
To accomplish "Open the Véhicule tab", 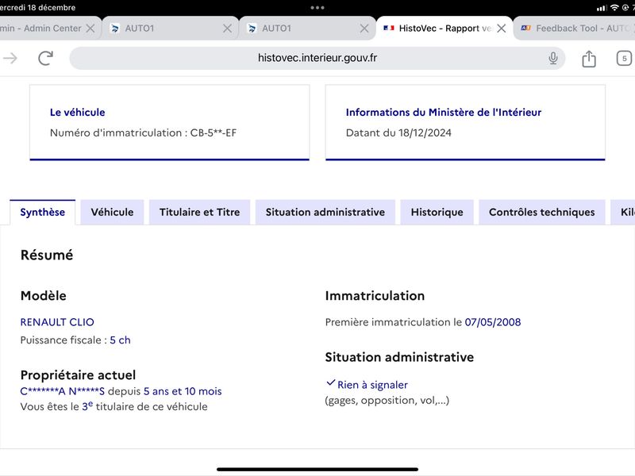I will (x=112, y=212).
